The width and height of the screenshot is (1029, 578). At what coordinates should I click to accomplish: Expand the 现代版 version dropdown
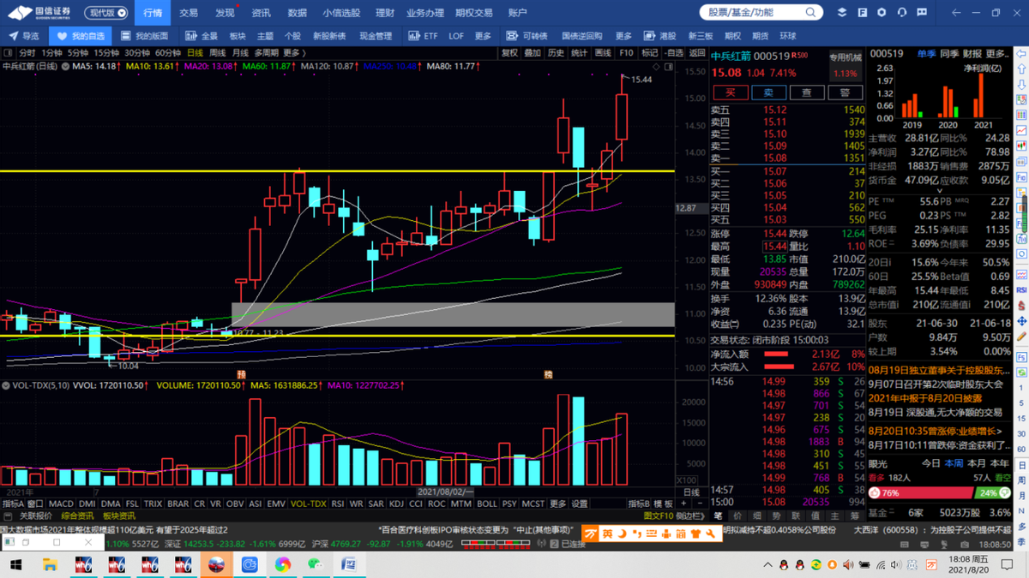[x=108, y=13]
